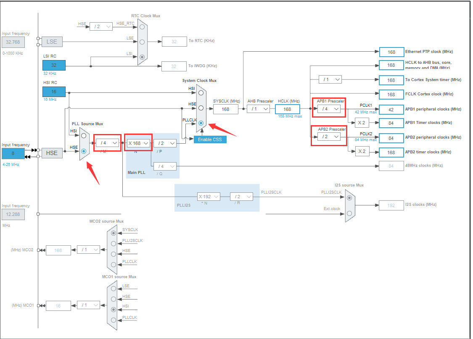Open the Main PLL /Q divider dropdown

tap(164, 166)
